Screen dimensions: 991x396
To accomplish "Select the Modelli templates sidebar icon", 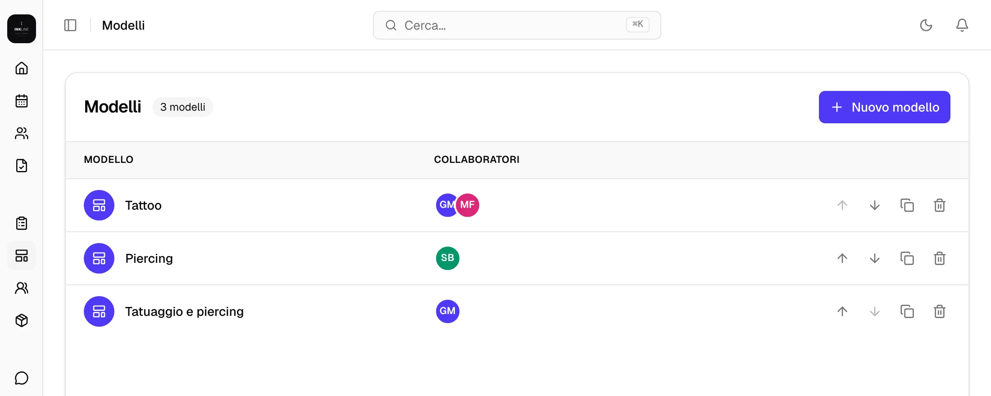I will (22, 256).
